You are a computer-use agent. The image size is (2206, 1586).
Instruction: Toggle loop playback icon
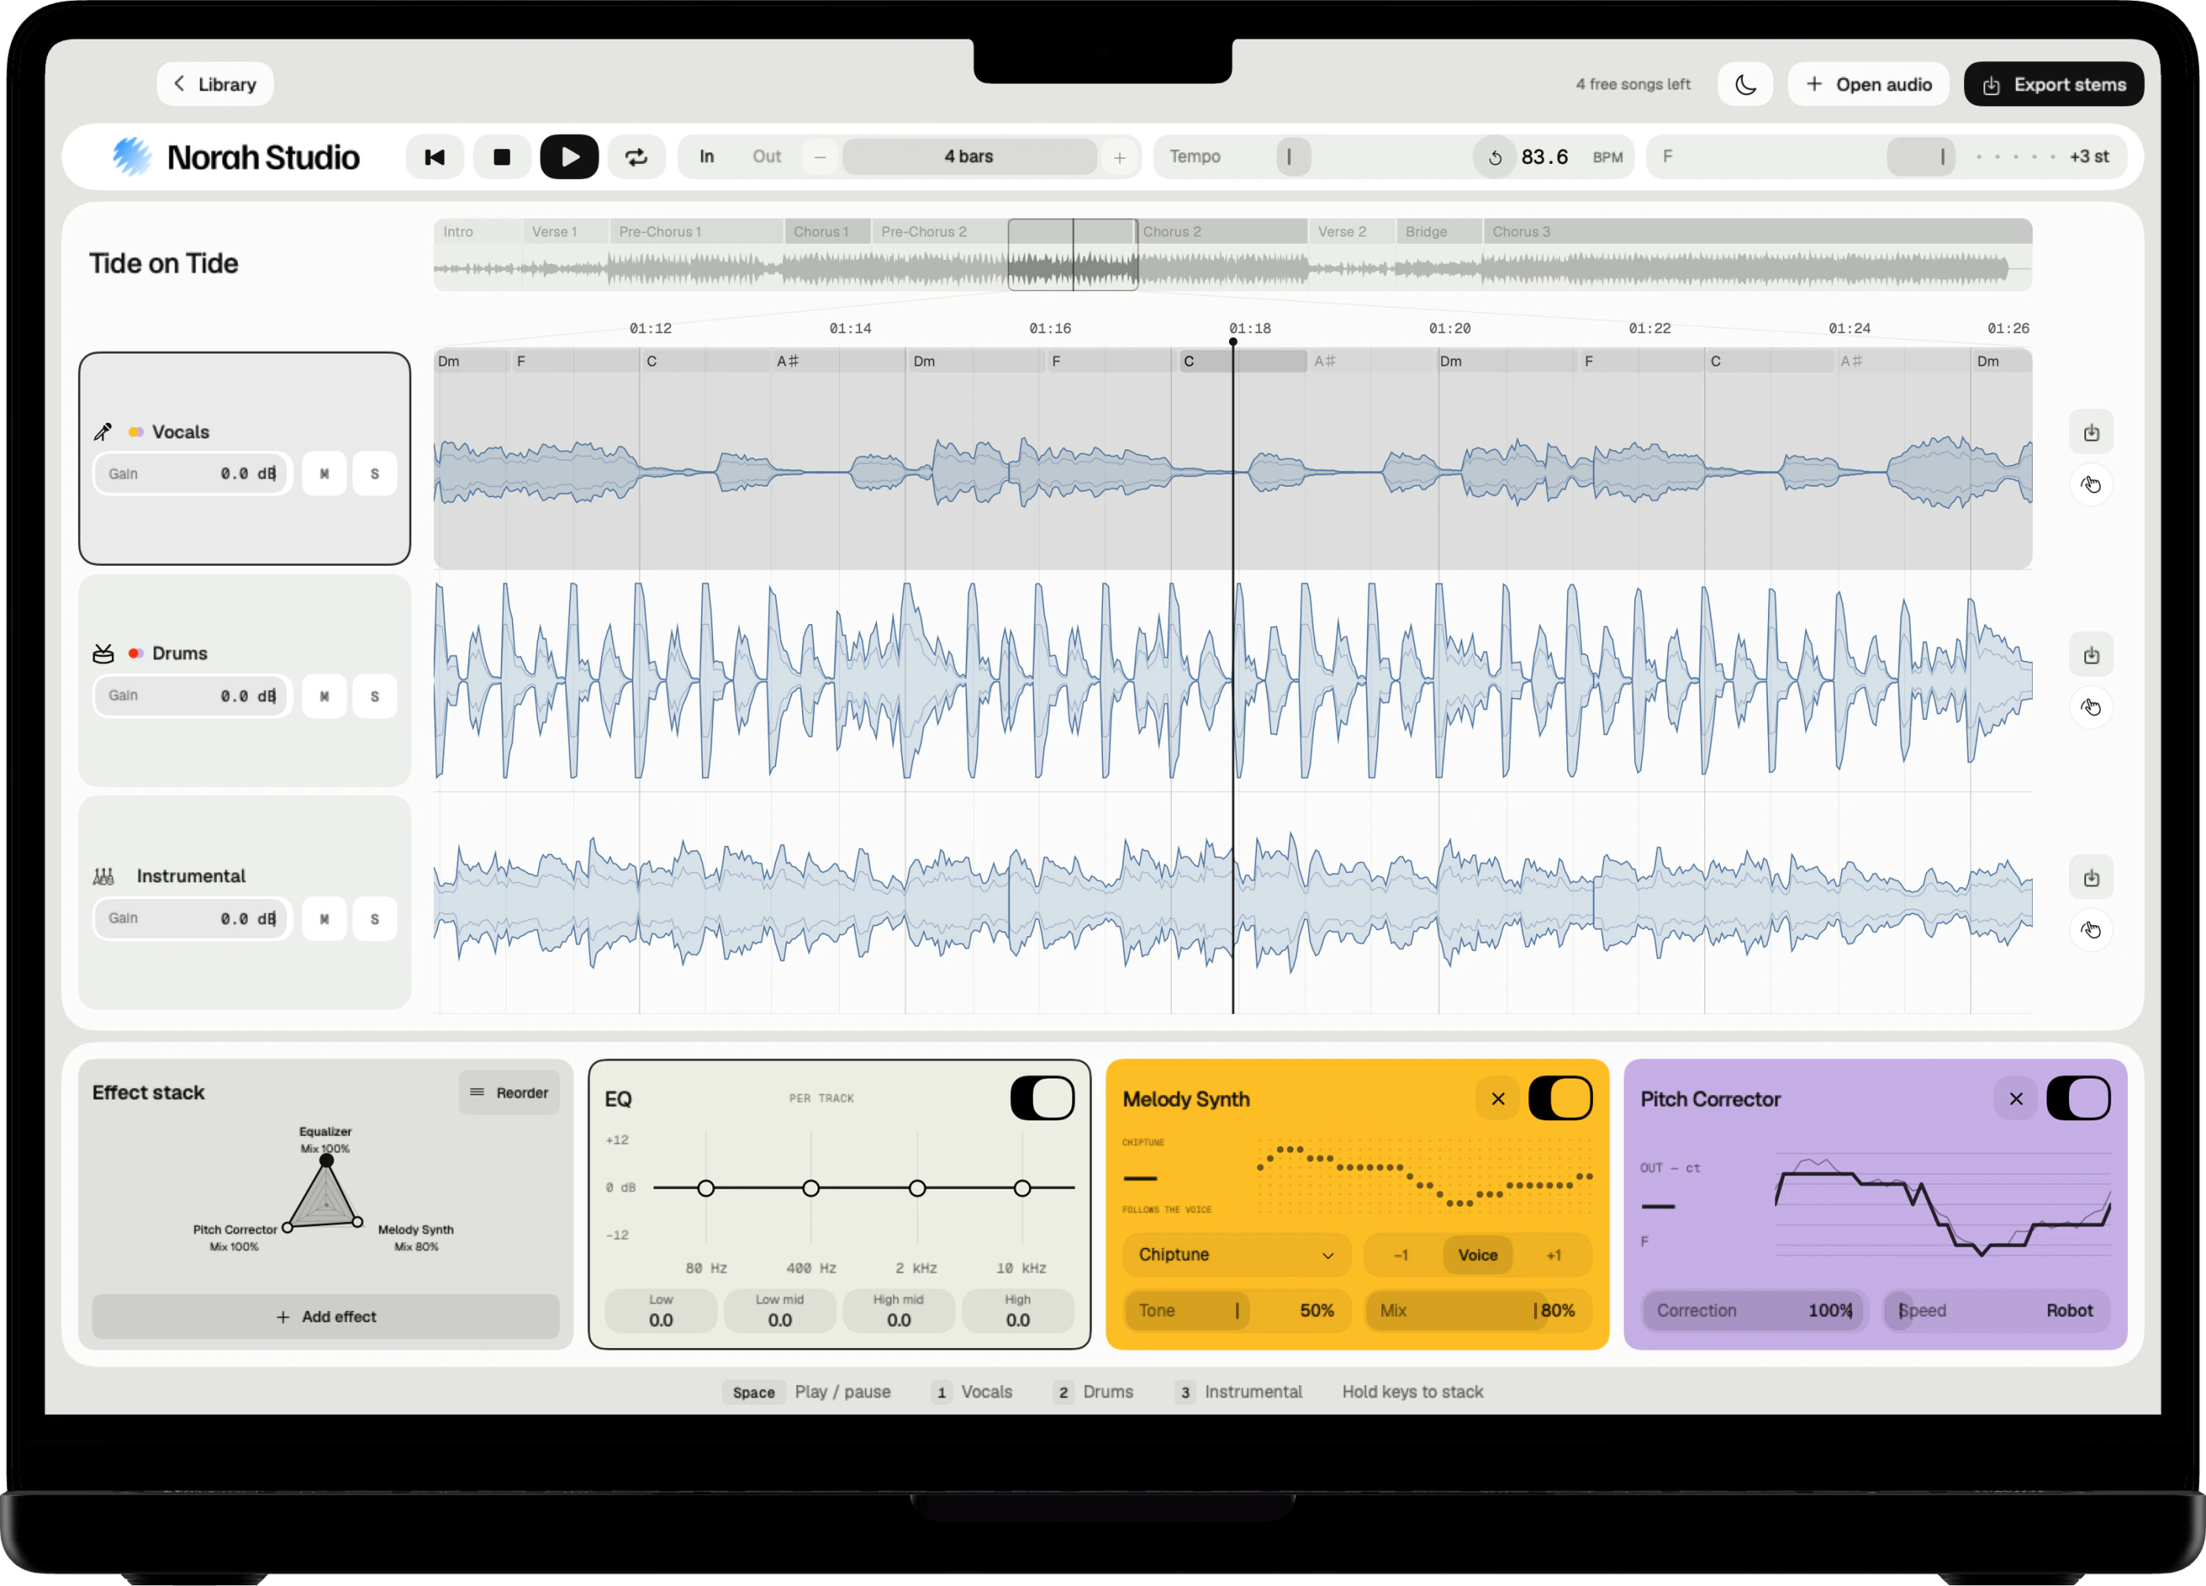point(636,157)
